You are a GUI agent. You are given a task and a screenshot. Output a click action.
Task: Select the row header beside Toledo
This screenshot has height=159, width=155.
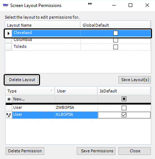point(9,47)
